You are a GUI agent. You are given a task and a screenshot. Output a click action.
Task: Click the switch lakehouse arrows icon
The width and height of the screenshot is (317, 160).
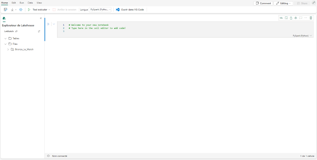tap(39, 31)
